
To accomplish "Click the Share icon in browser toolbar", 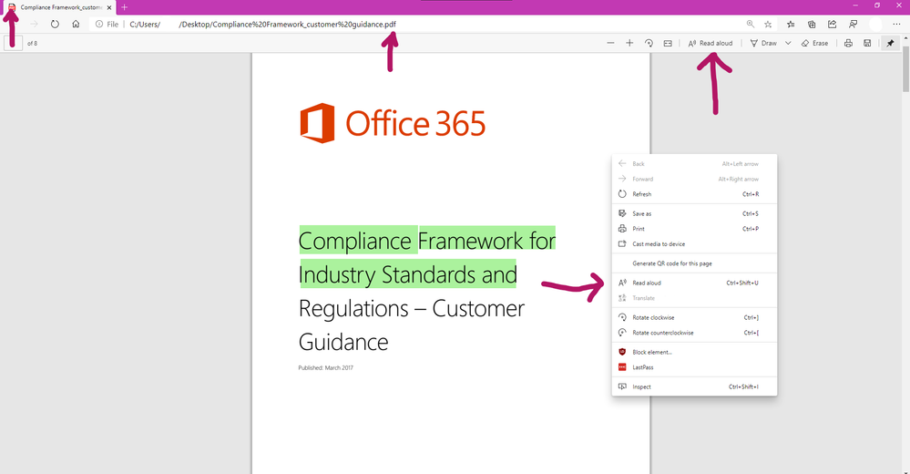I will (x=833, y=25).
